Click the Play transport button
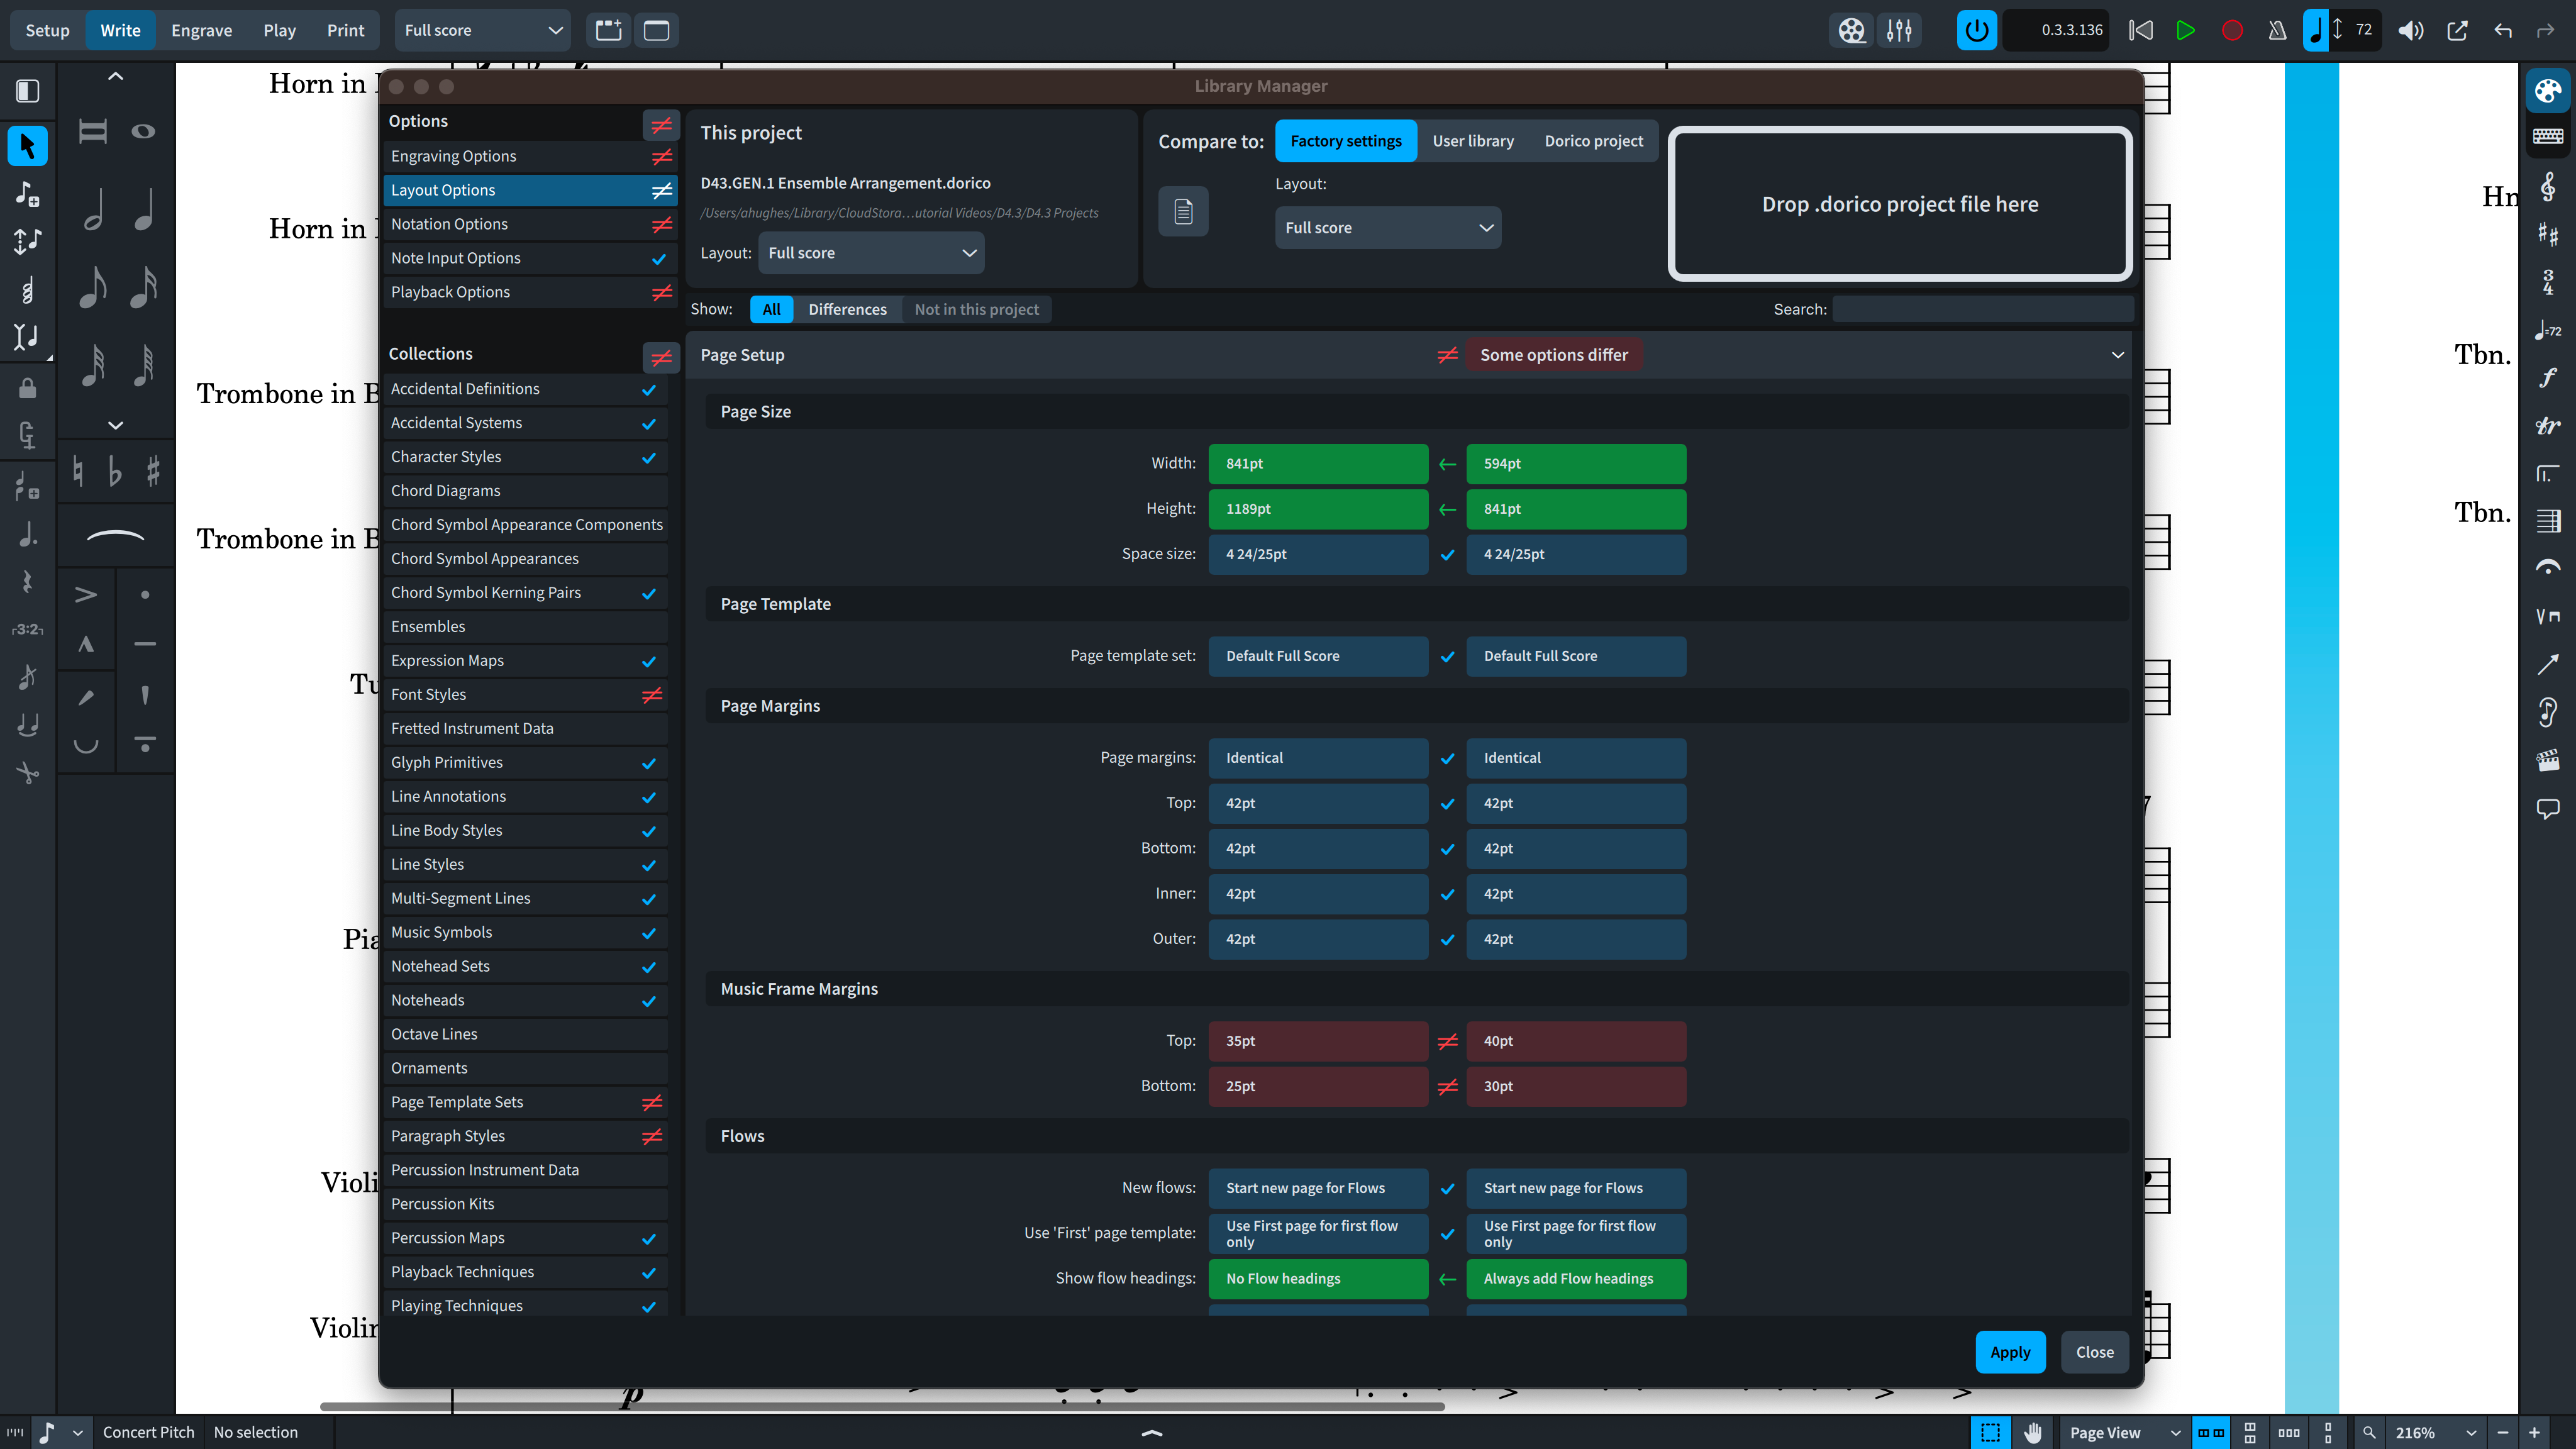The height and width of the screenshot is (1449, 2576). tap(2185, 30)
